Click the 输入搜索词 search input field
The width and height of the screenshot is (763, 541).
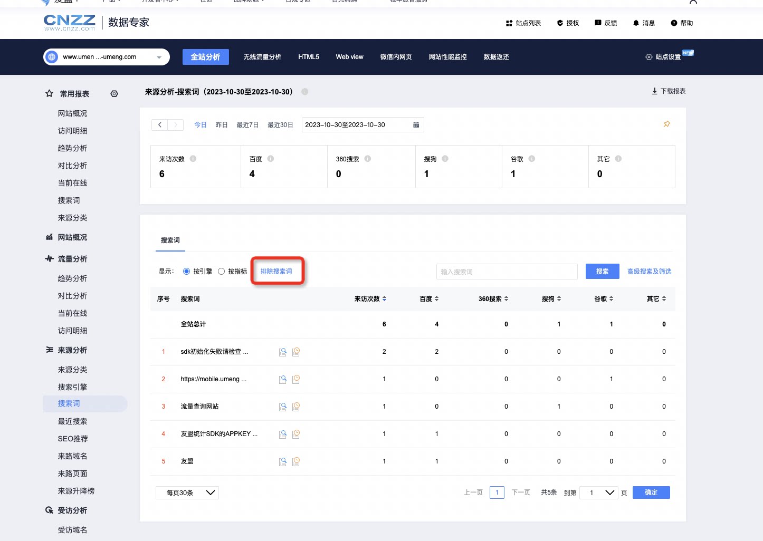coord(507,272)
